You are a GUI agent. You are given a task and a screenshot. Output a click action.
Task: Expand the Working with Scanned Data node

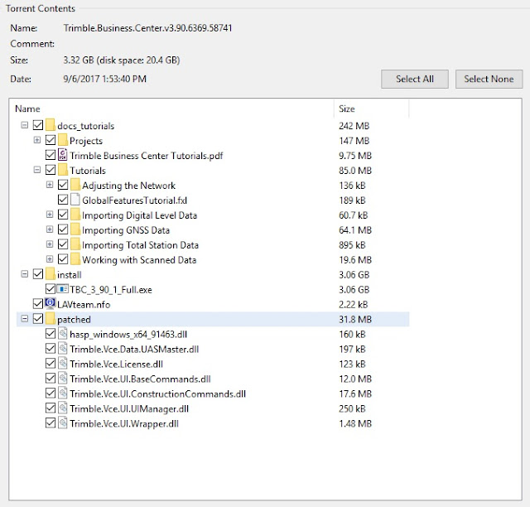click(x=50, y=259)
